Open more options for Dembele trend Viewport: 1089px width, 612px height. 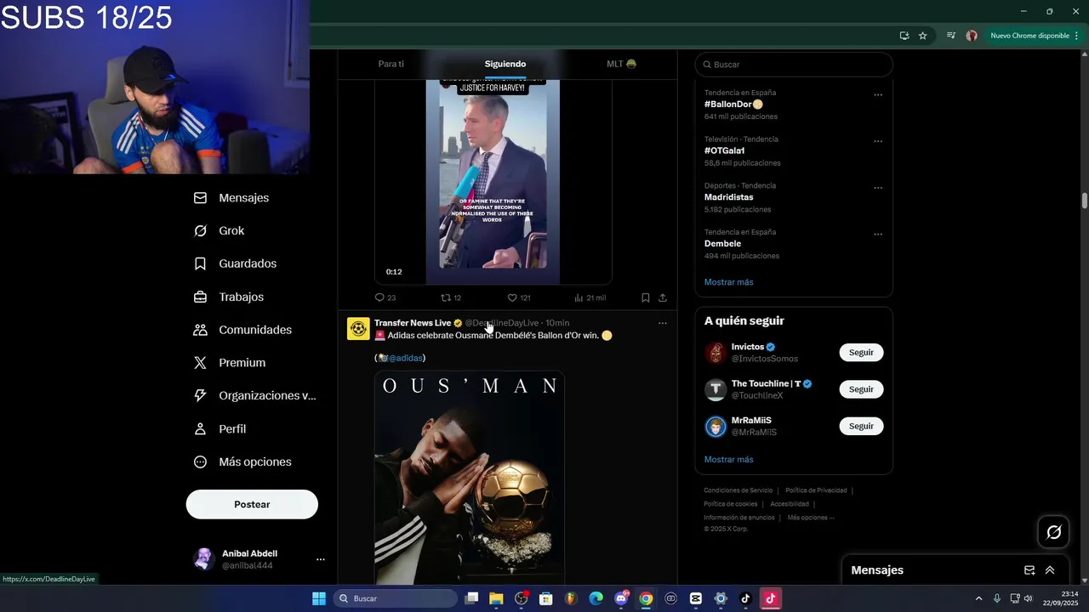[878, 235]
